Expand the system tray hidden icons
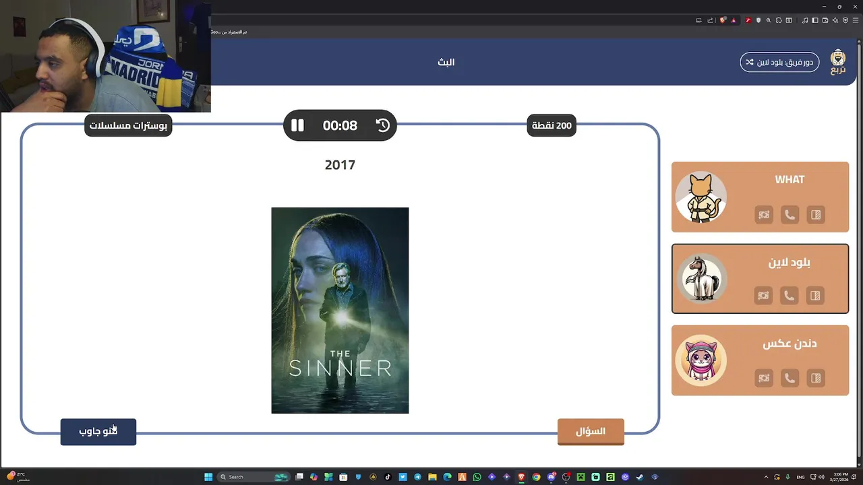 [x=767, y=477]
